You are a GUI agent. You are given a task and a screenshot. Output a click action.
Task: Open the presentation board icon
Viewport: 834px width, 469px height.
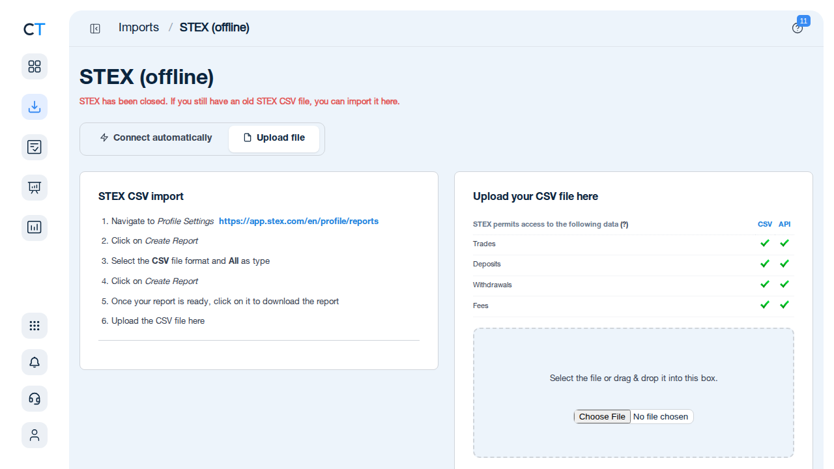[x=35, y=188]
